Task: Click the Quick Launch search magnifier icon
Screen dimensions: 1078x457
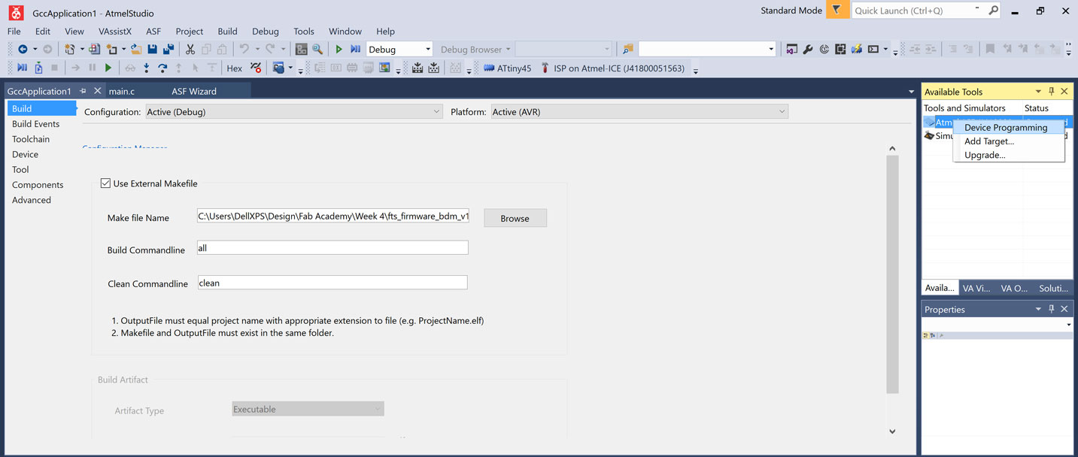Action: click(993, 11)
